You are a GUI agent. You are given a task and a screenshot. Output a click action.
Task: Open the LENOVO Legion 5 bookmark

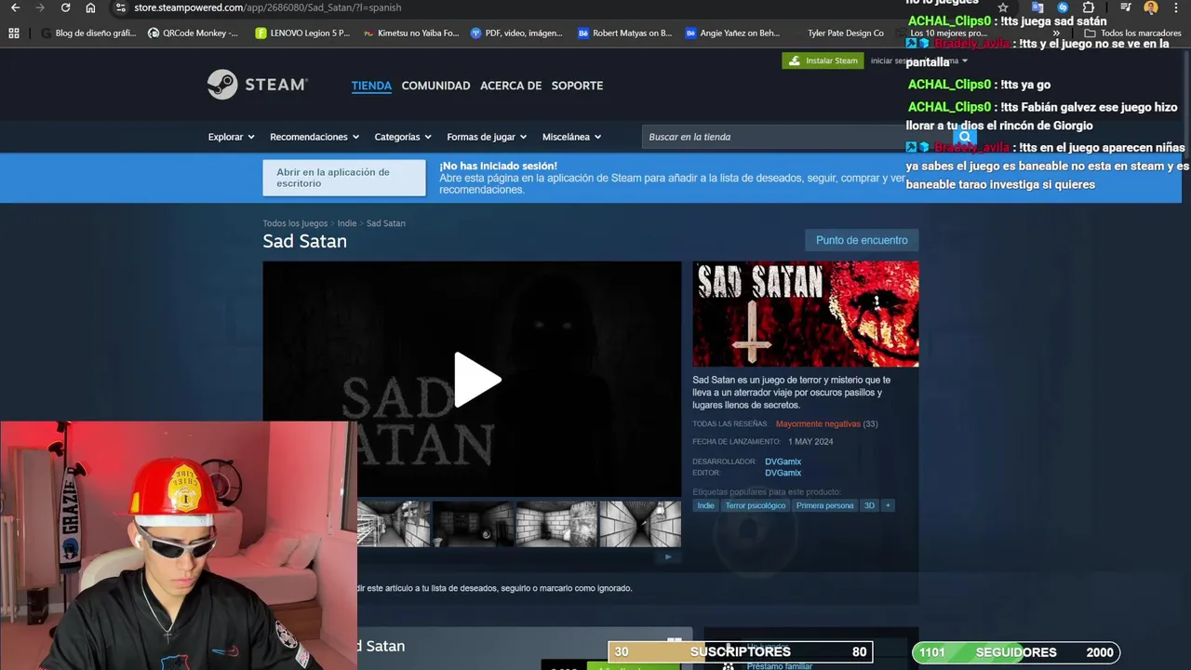coord(302,33)
